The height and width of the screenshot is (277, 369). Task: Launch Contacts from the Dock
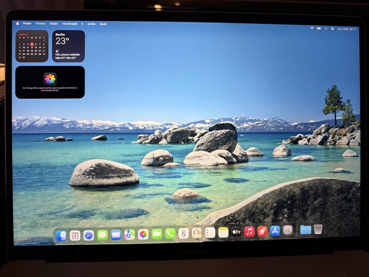[x=197, y=233]
